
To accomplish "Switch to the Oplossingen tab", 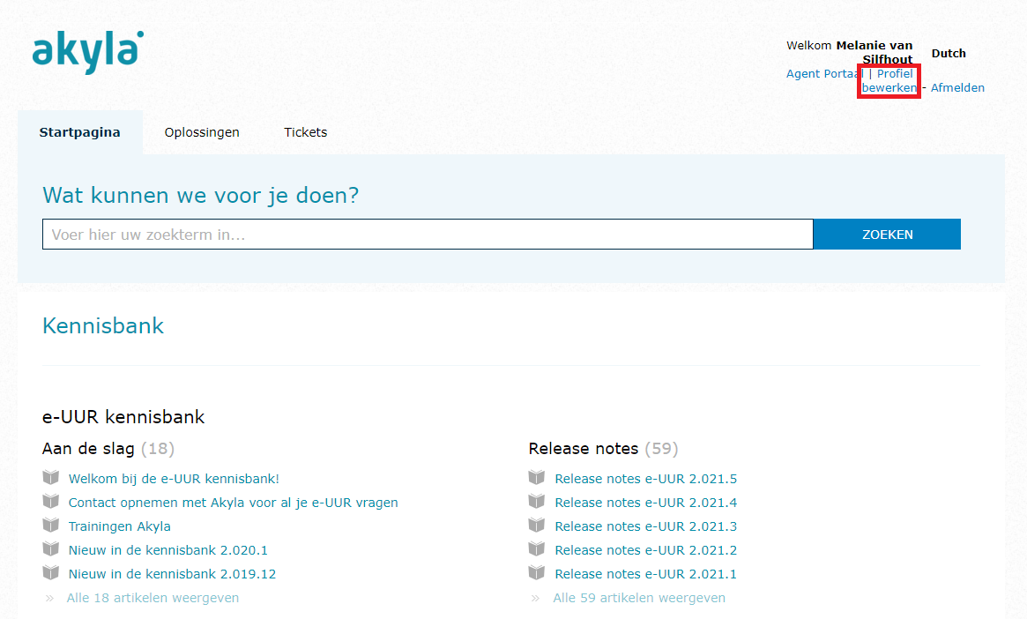I will (x=202, y=132).
